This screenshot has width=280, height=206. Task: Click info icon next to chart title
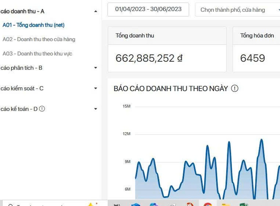click(x=235, y=88)
